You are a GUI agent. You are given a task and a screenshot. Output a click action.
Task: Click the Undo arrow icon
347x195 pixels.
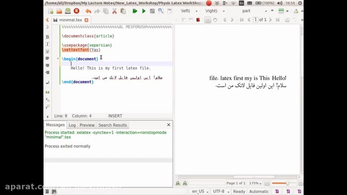click(88, 11)
